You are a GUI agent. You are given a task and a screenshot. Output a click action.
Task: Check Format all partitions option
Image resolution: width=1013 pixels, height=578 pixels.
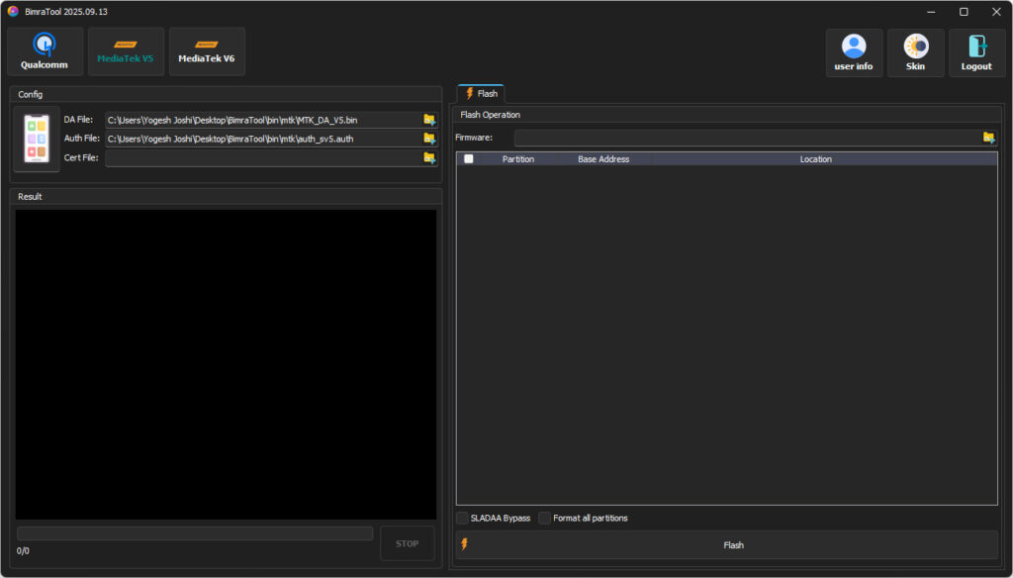[x=545, y=518]
